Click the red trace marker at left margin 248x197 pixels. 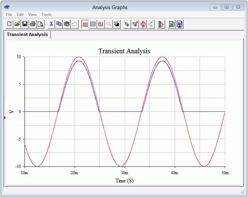[5, 118]
